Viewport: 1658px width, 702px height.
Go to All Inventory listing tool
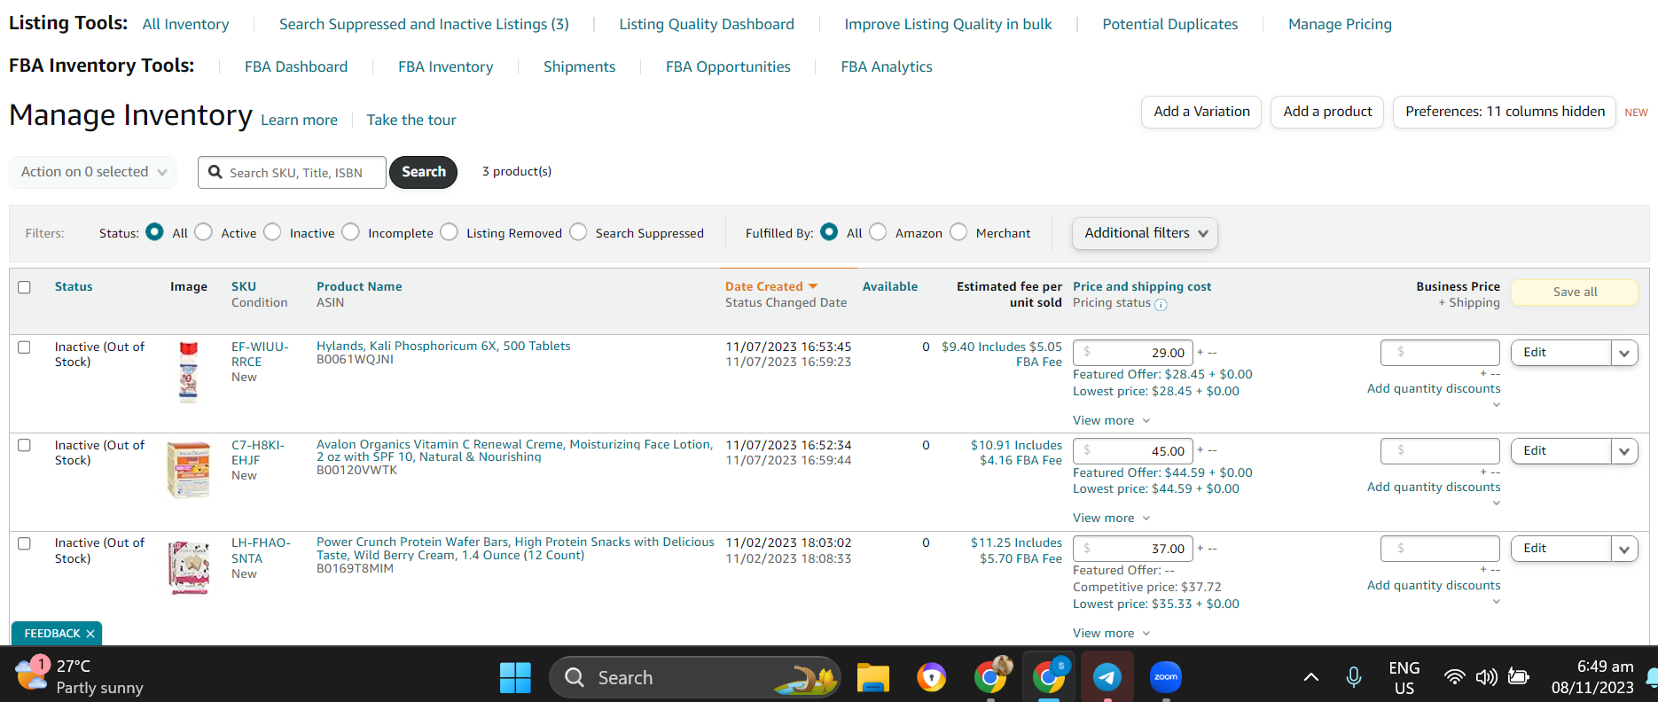pyautogui.click(x=185, y=25)
